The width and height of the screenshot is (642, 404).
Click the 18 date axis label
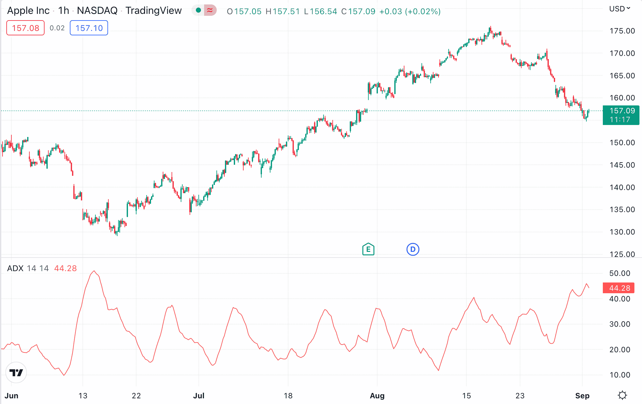point(288,396)
